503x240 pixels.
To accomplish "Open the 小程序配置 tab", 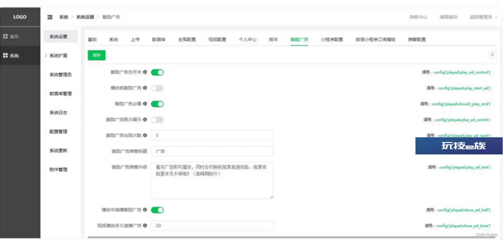I will (332, 39).
